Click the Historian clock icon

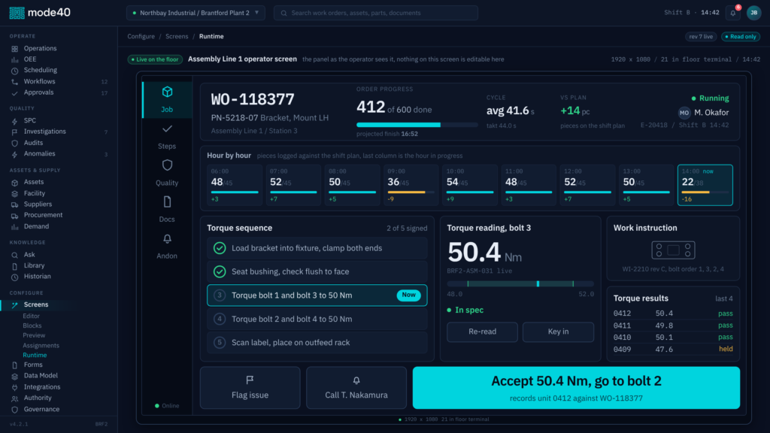pyautogui.click(x=15, y=277)
